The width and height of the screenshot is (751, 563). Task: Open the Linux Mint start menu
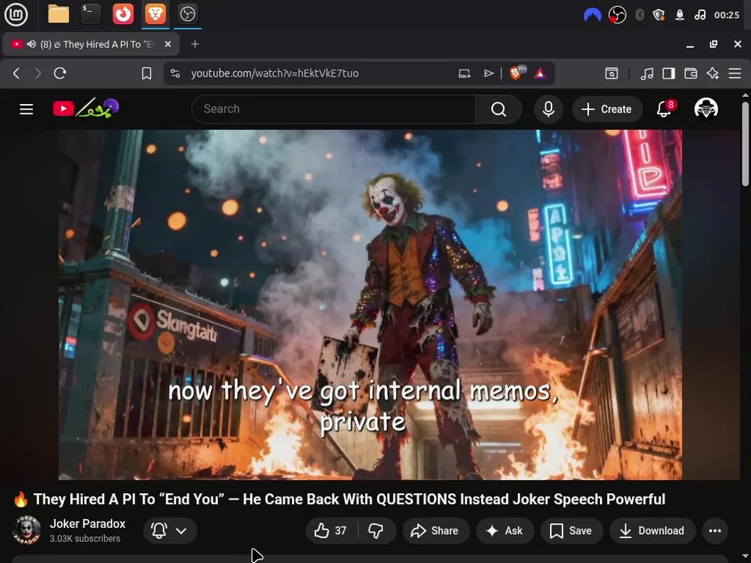(16, 14)
